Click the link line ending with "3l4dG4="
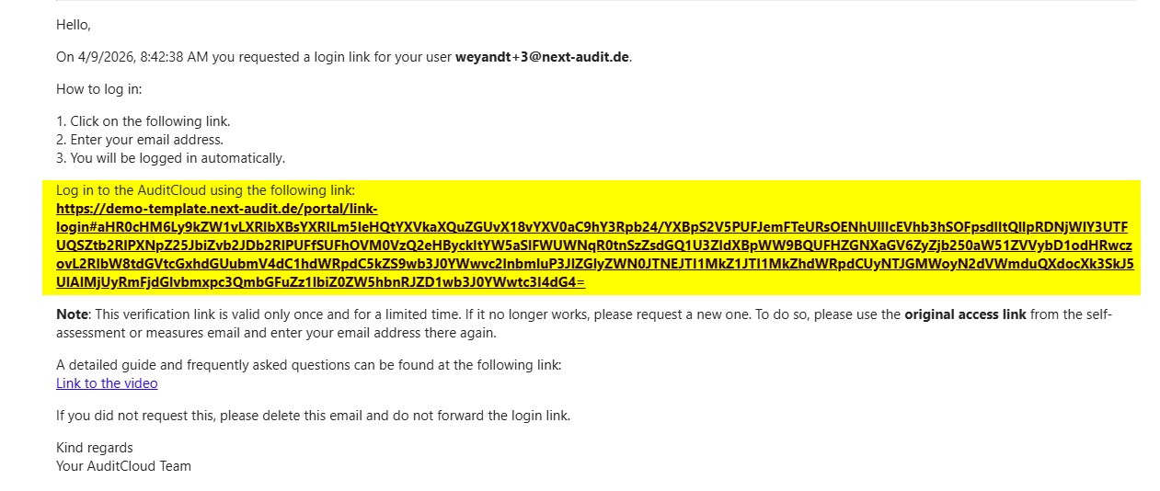 [321, 282]
